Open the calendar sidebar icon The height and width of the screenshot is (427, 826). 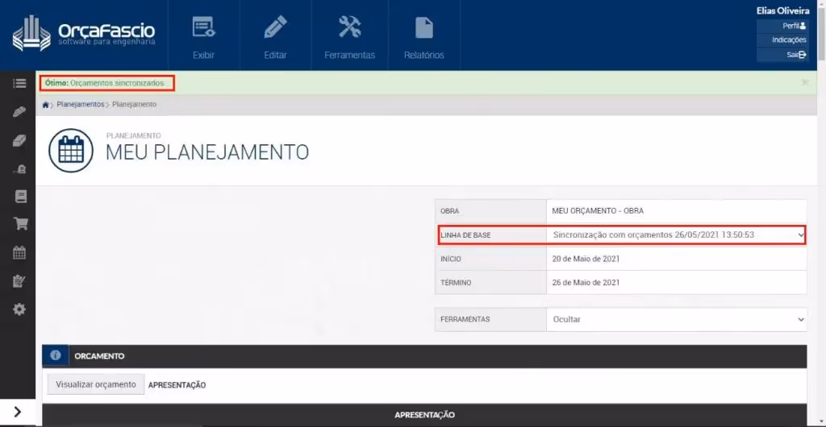click(x=19, y=253)
